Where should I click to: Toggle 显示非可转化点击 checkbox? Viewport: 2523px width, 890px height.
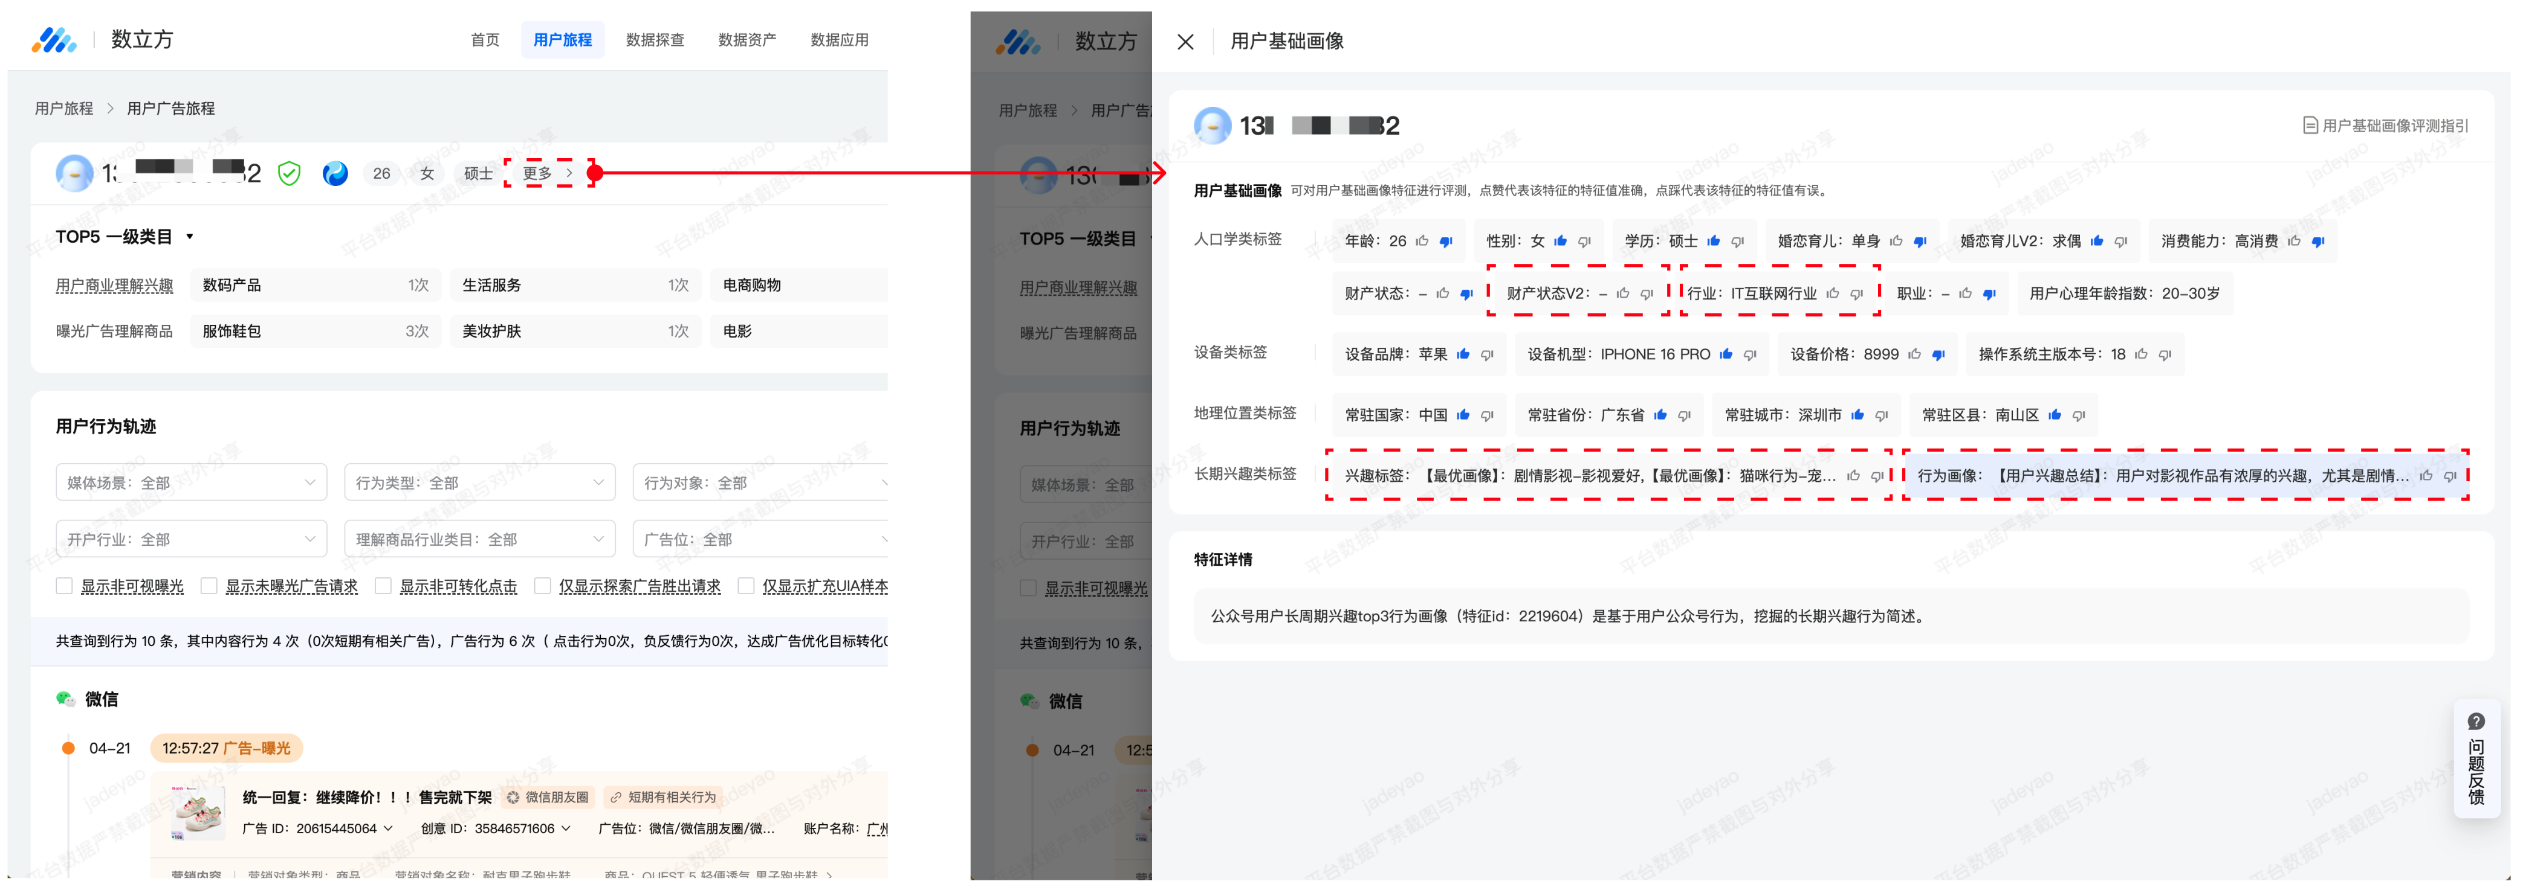coord(383,587)
